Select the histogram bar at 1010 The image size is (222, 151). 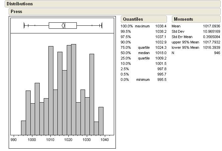point(51,90)
